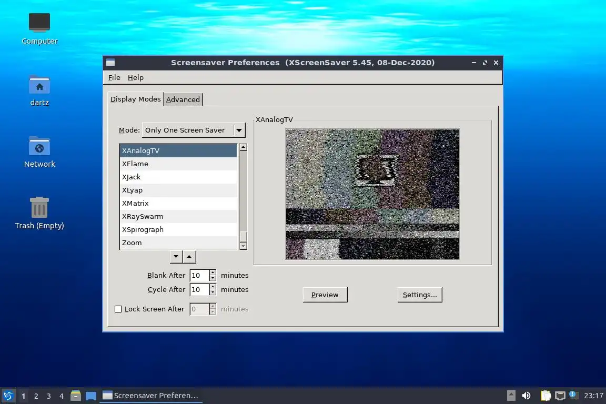
Task: Click the show desktop taskbar icon
Action: point(91,396)
